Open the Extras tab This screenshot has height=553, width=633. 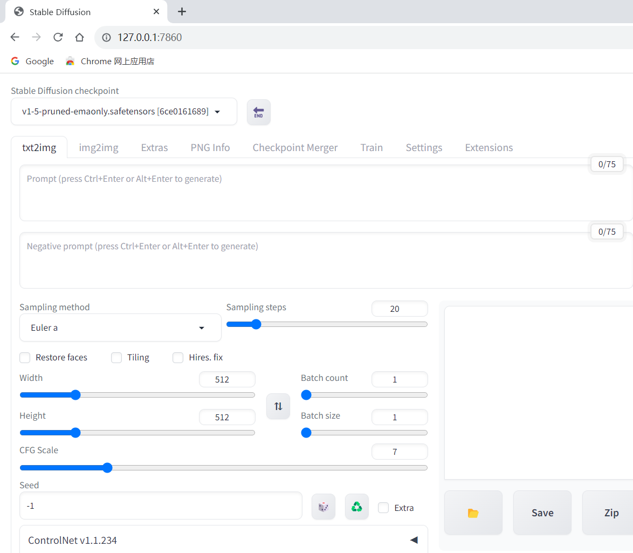click(154, 147)
